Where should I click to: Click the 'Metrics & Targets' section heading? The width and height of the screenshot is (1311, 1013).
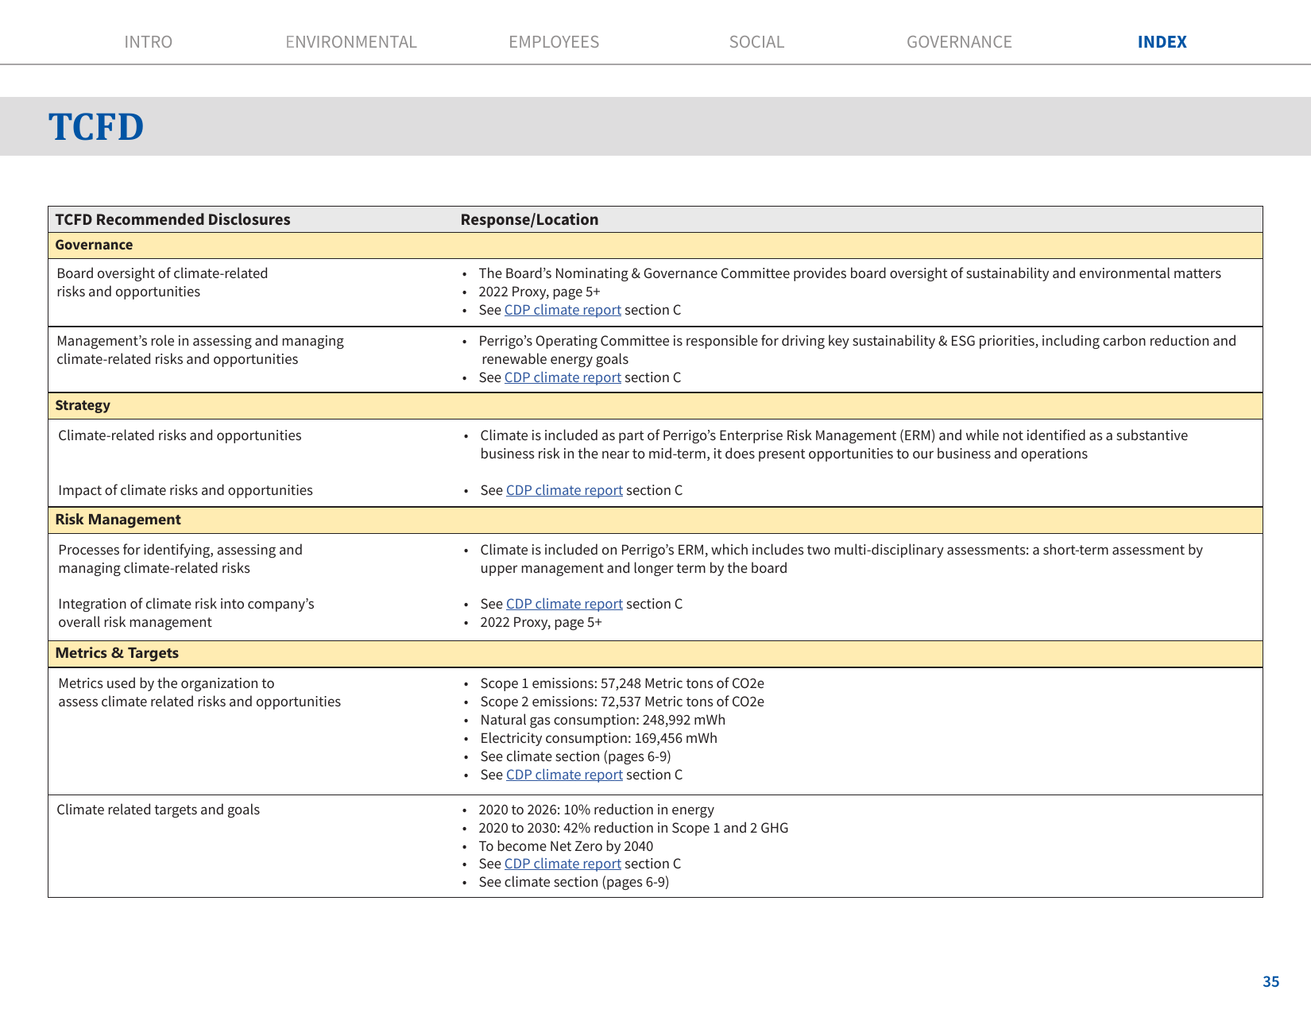pos(117,653)
